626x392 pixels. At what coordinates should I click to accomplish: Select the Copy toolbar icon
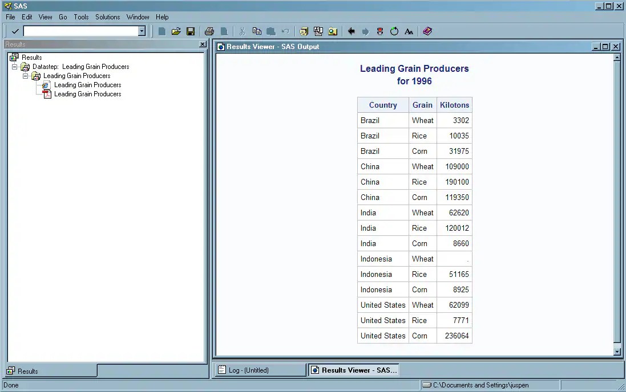coord(257,31)
